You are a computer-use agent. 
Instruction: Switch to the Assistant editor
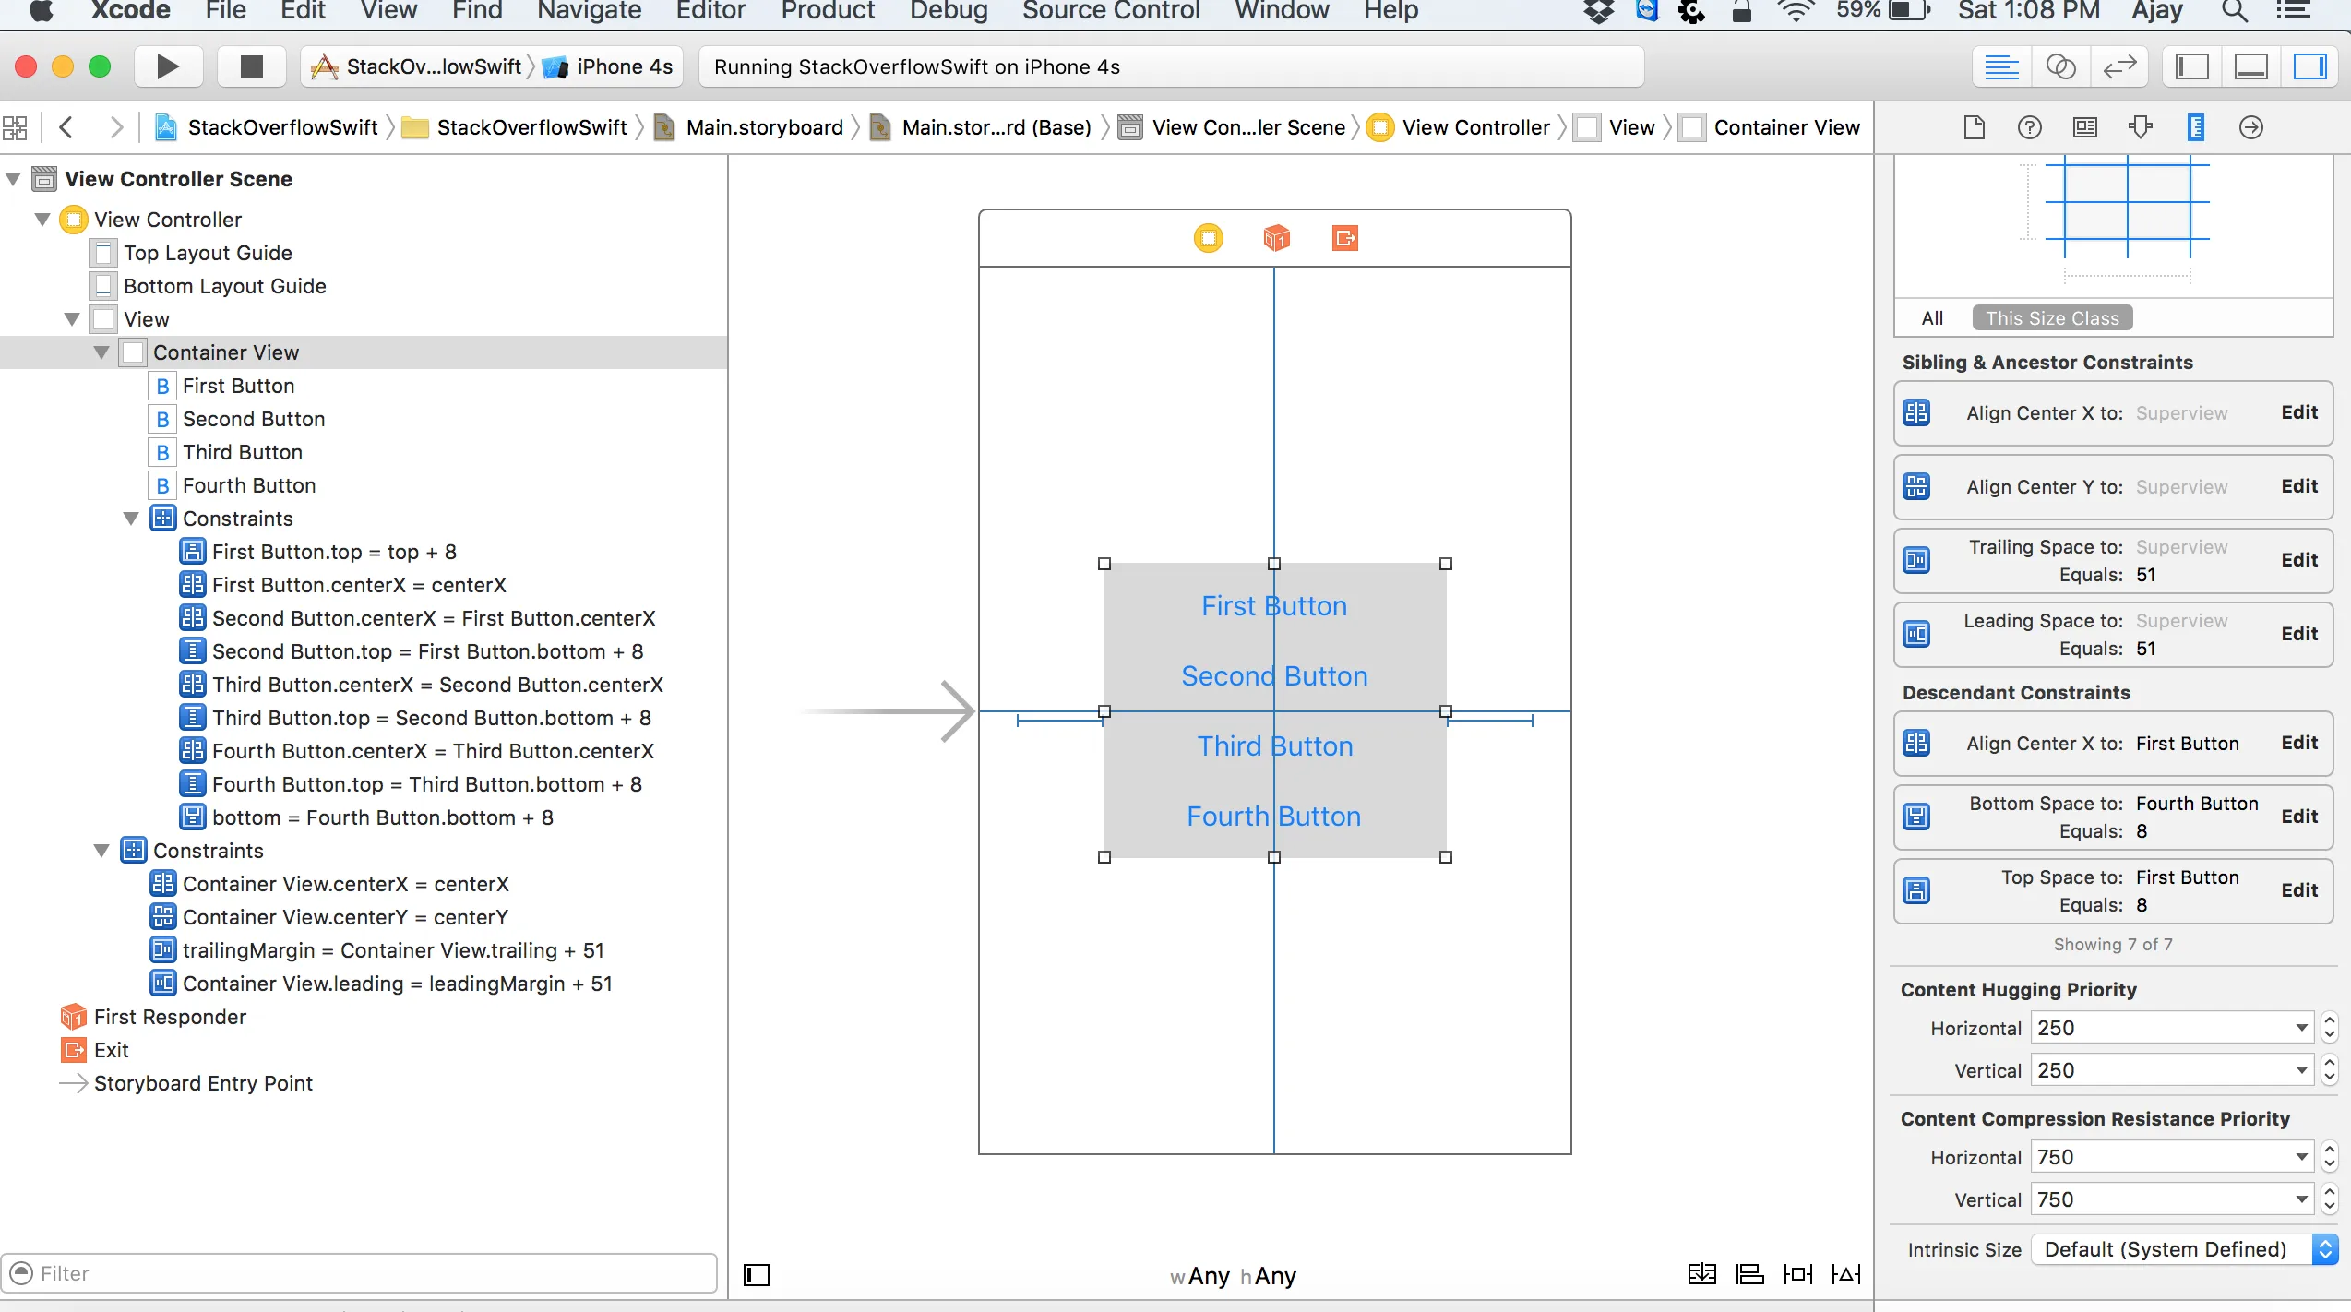2060,67
